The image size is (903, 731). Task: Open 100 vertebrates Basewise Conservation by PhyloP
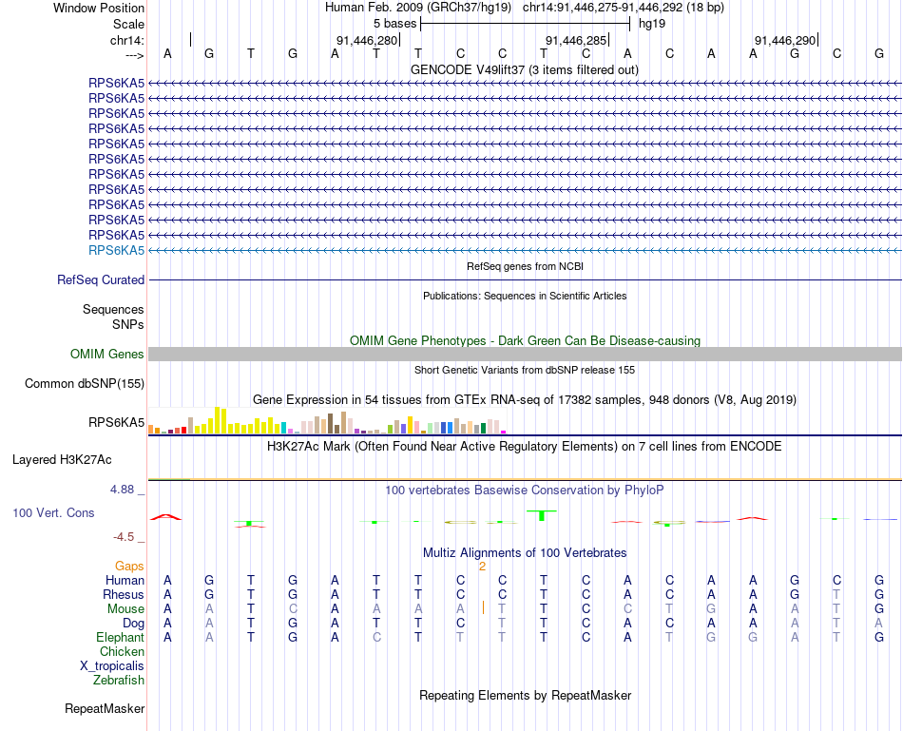525,490
